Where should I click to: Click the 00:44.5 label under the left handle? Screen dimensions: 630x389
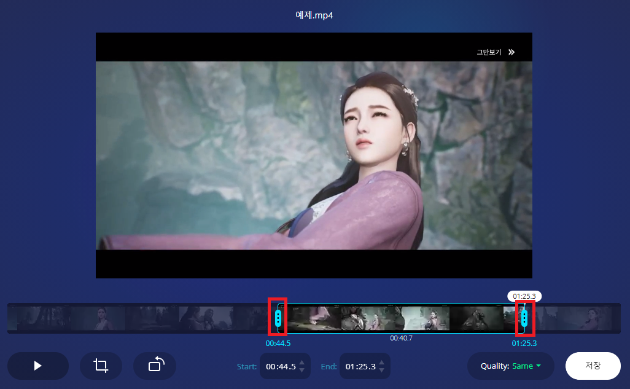tap(278, 344)
